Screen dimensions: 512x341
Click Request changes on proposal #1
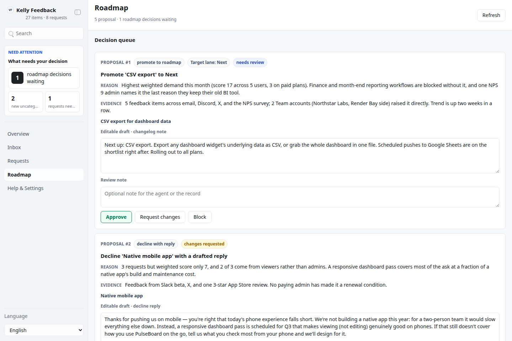tap(160, 217)
